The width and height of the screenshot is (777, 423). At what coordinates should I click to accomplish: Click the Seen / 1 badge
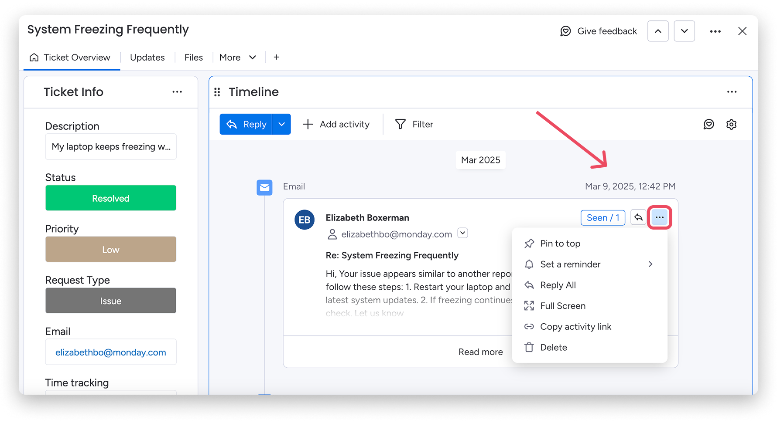[x=603, y=218]
